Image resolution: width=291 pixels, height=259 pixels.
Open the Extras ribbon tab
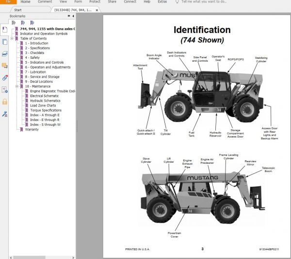point(162,1)
